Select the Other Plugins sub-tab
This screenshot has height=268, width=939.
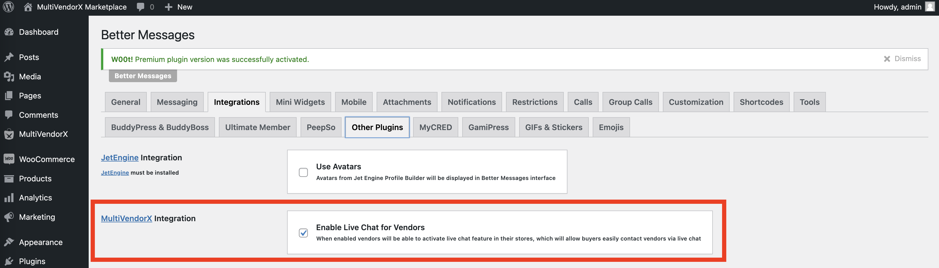(377, 127)
